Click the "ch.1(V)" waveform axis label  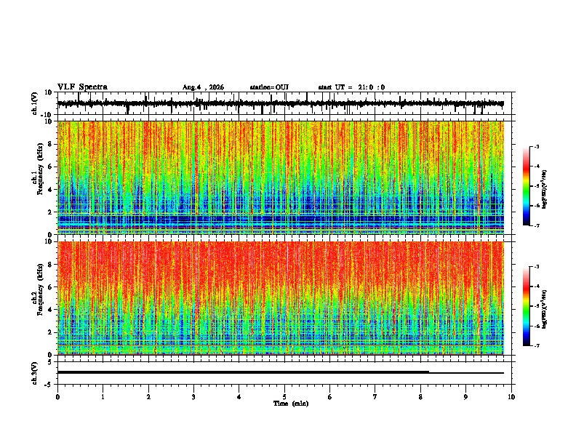tap(35, 103)
